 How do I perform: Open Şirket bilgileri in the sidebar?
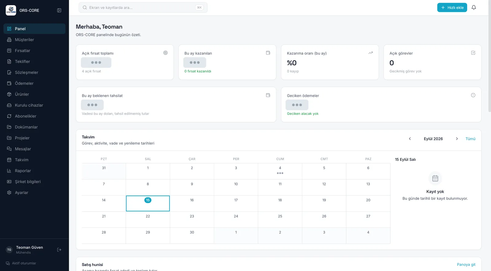click(34, 182)
